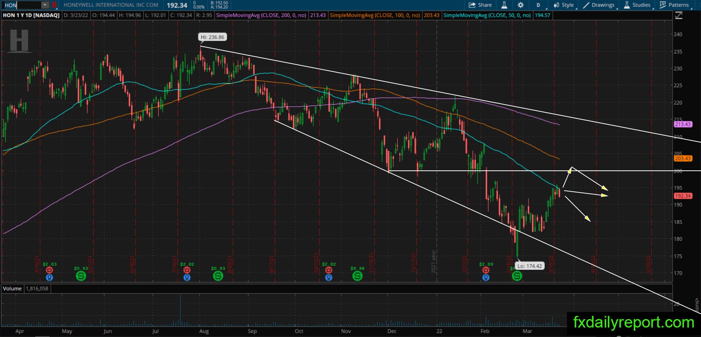Open chart settings gear icon
701x337 pixels.
coord(521,5)
